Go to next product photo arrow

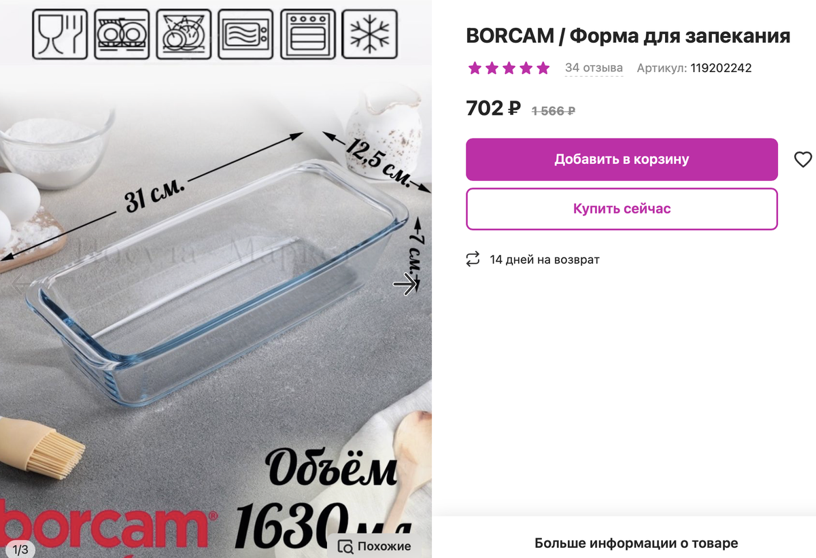pyautogui.click(x=407, y=285)
